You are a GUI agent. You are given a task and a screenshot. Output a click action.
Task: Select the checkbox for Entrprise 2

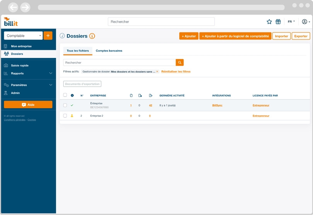[65, 116]
